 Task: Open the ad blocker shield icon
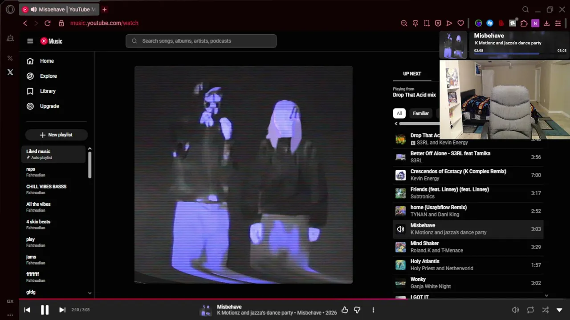[x=438, y=23]
